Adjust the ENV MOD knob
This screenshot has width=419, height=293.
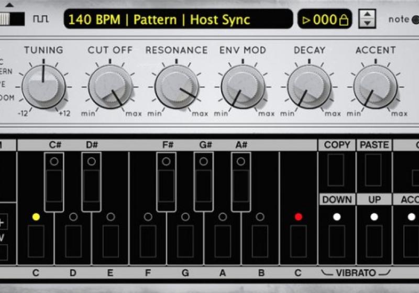point(242,87)
